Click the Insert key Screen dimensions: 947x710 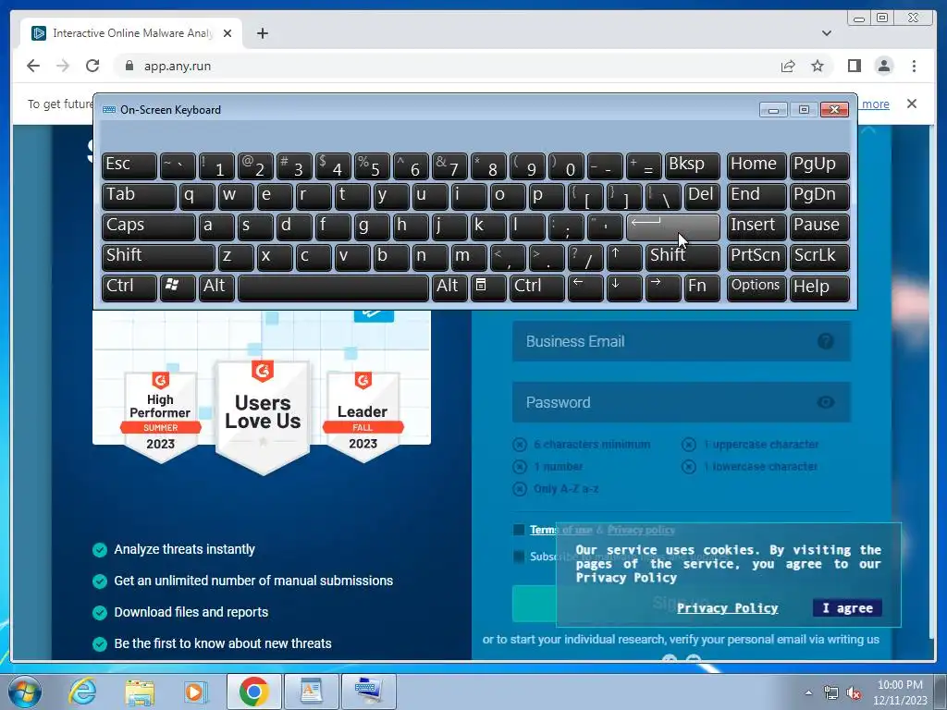(756, 226)
